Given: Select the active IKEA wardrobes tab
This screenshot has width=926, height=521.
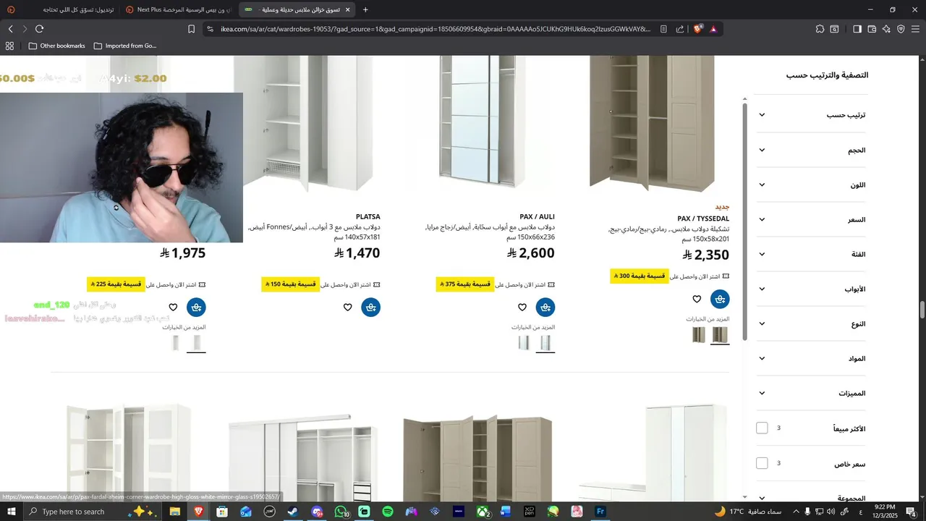Looking at the screenshot, I should [x=297, y=9].
